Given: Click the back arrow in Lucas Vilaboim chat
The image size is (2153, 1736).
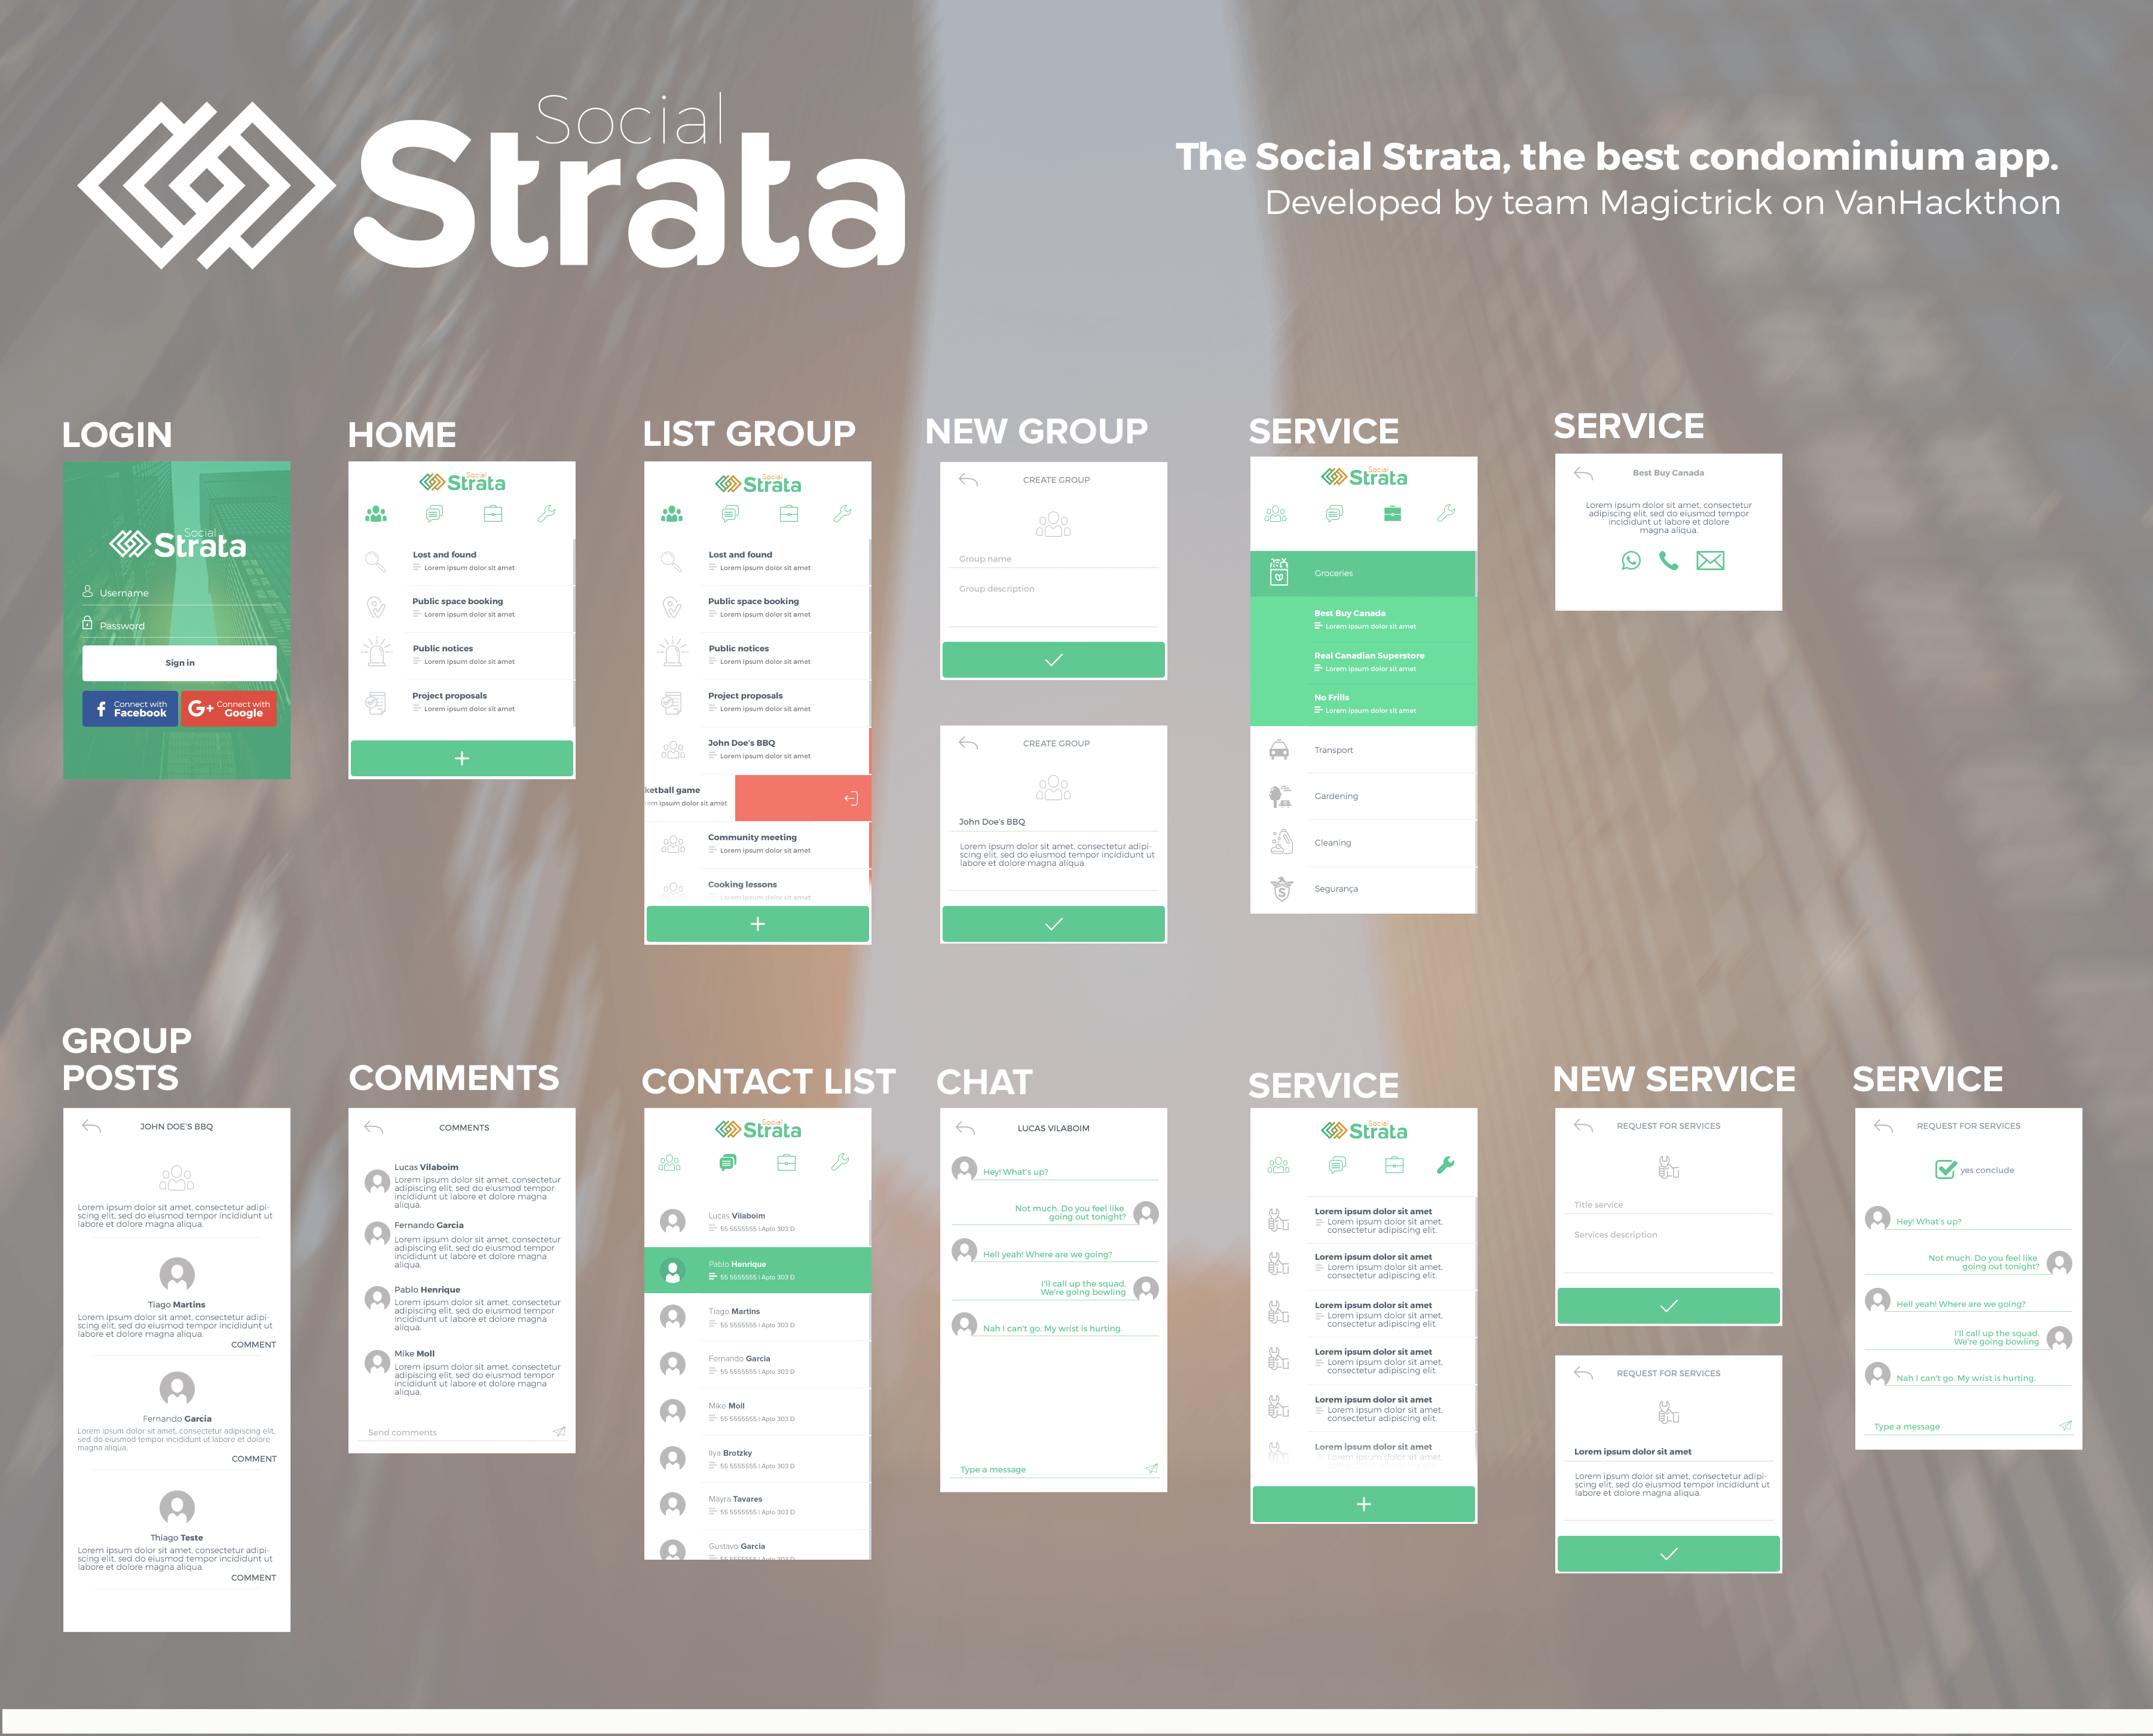Looking at the screenshot, I should coord(965,1128).
